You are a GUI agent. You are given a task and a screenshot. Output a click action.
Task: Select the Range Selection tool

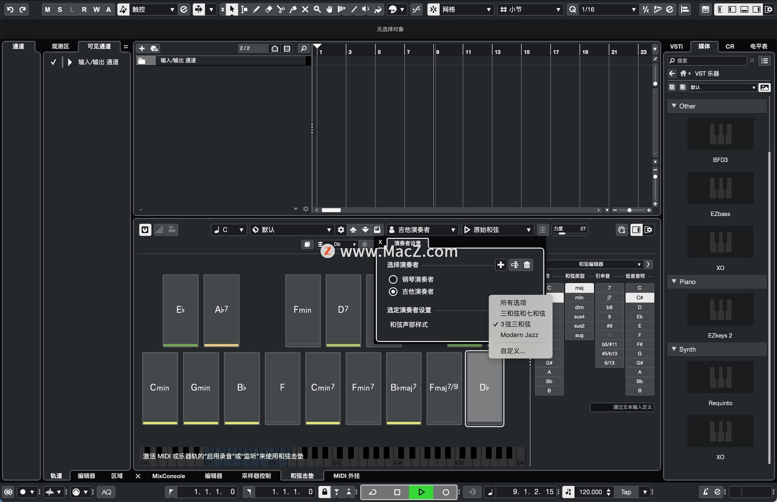[x=244, y=9]
